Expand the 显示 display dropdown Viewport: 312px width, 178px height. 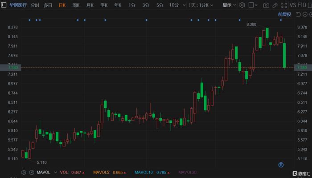pyautogui.click(x=229, y=5)
